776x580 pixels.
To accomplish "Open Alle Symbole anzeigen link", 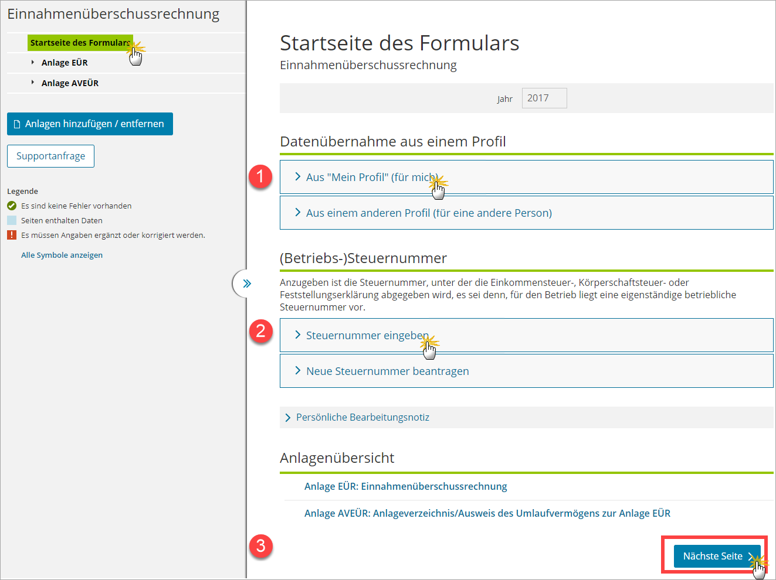I will (62, 255).
